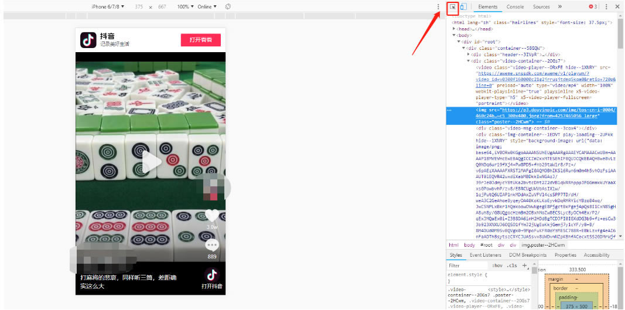Open the 100% zoom dropdown
Viewport: 625px width, 310px height.
(x=185, y=7)
